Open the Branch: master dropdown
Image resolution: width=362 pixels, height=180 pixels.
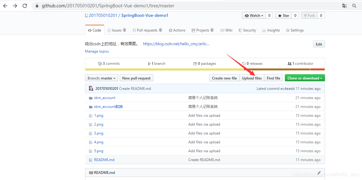click(102, 78)
